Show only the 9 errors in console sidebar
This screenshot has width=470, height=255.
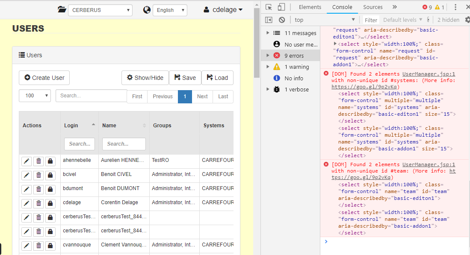(x=294, y=55)
